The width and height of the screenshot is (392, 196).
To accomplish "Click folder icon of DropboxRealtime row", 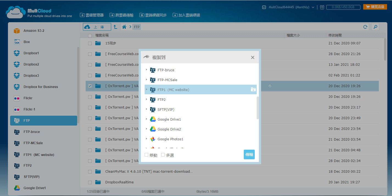I will point(98,182).
